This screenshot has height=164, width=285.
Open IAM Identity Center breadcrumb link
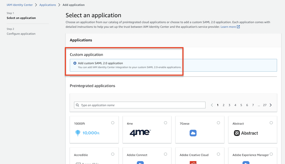click(20, 5)
